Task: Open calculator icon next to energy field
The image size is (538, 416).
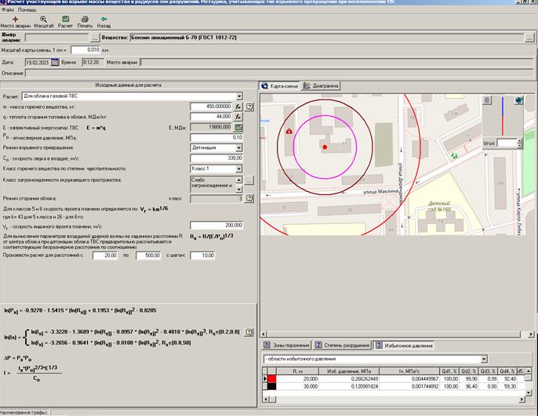Action: click(x=238, y=126)
